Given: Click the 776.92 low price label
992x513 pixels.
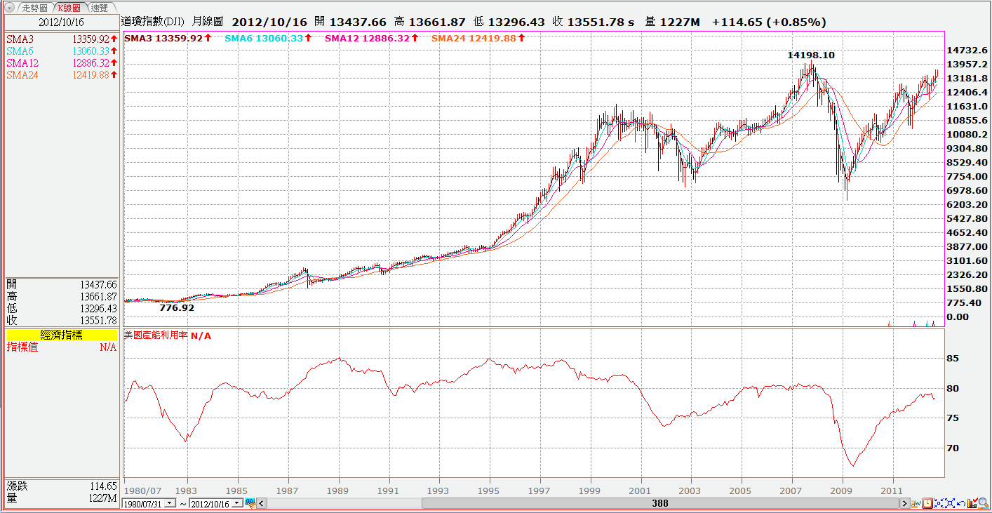Looking at the screenshot, I should point(177,307).
